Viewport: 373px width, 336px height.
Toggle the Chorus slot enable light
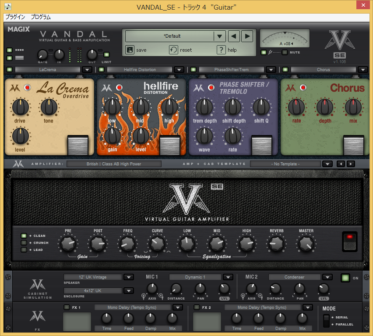click(x=285, y=70)
